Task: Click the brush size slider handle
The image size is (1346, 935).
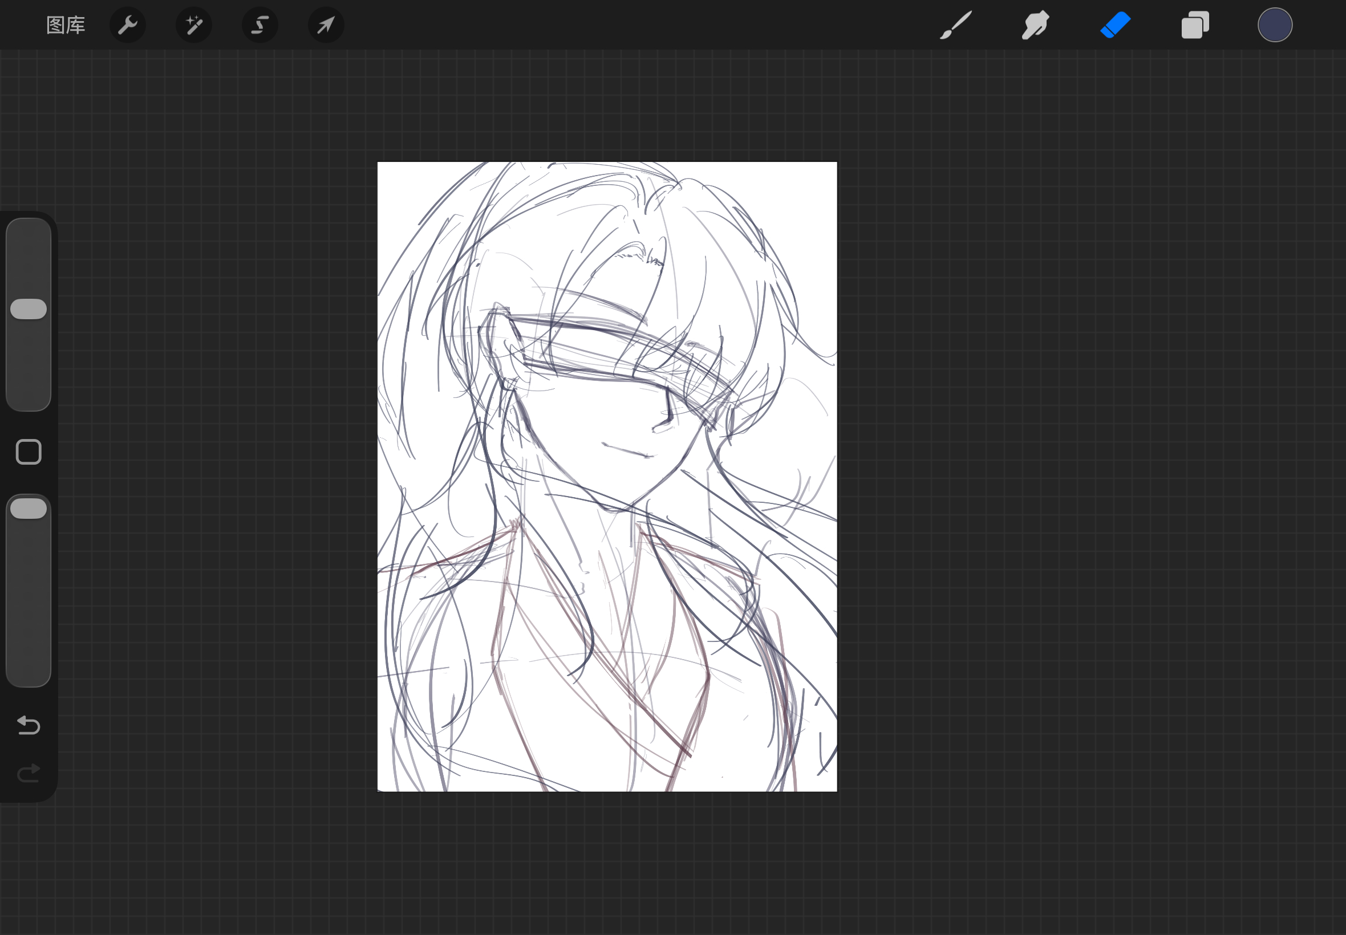Action: pos(28,309)
